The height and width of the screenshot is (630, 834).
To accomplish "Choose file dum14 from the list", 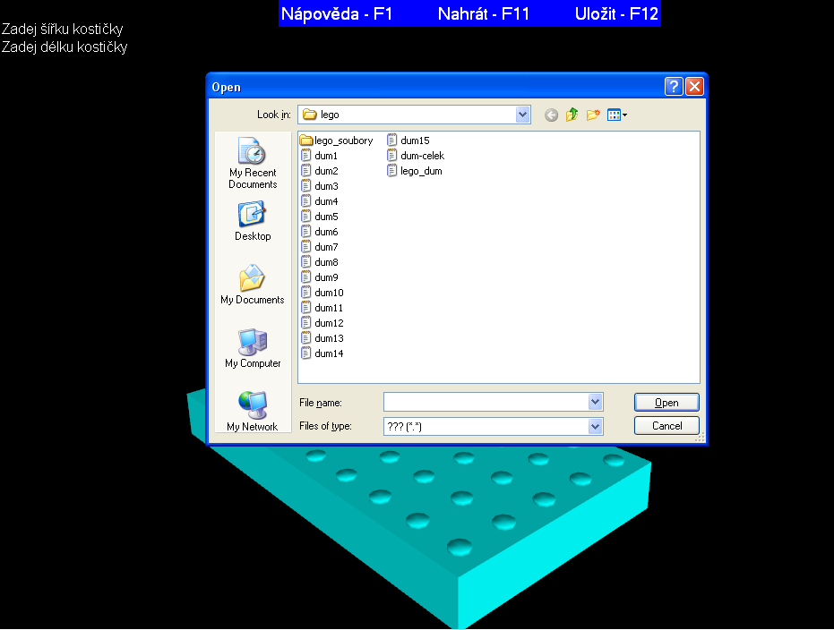I will pos(328,353).
